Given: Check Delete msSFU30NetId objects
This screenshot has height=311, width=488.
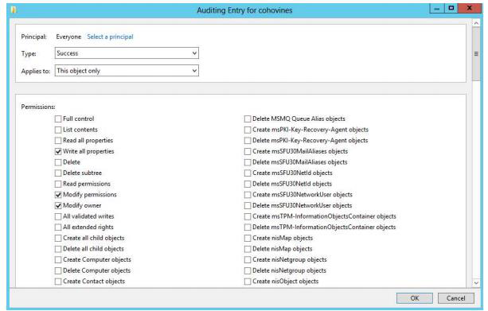Looking at the screenshot, I should 248,184.
